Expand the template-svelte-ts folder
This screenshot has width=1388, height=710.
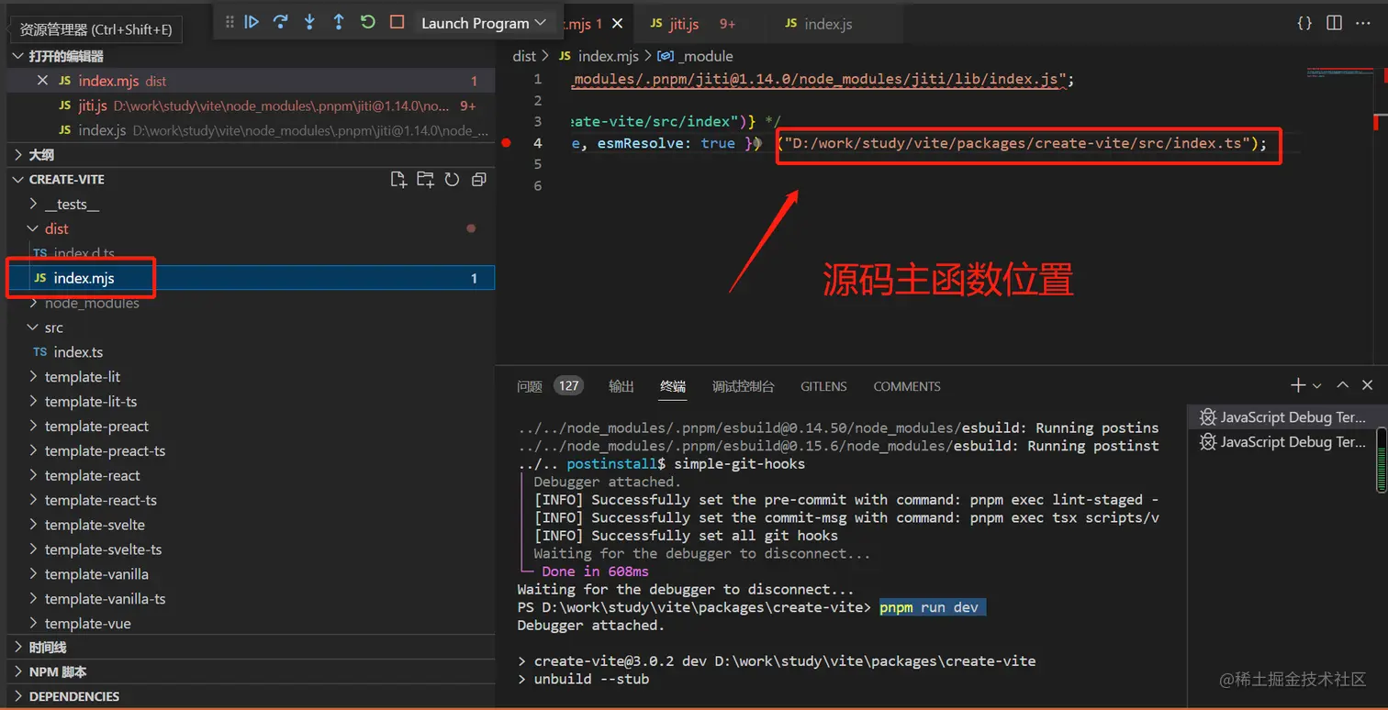coord(252,550)
